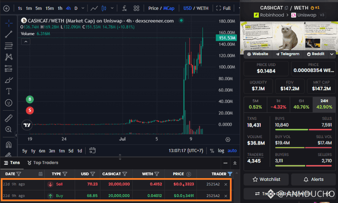Select WETH denomination for chart
Screen dimensions: 338x203
203,8
